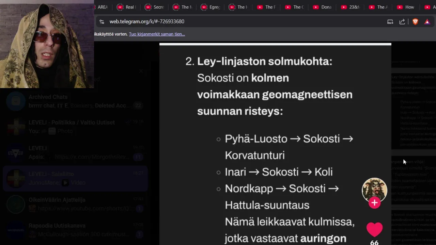
Task: Click the cast/install screen icon in address bar
Action: pos(390,21)
